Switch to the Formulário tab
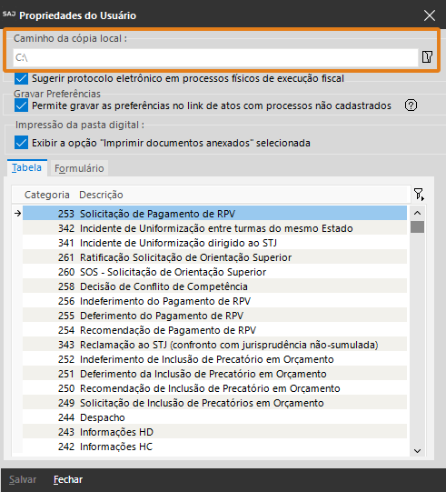This screenshot has height=492, width=446. coord(79,168)
